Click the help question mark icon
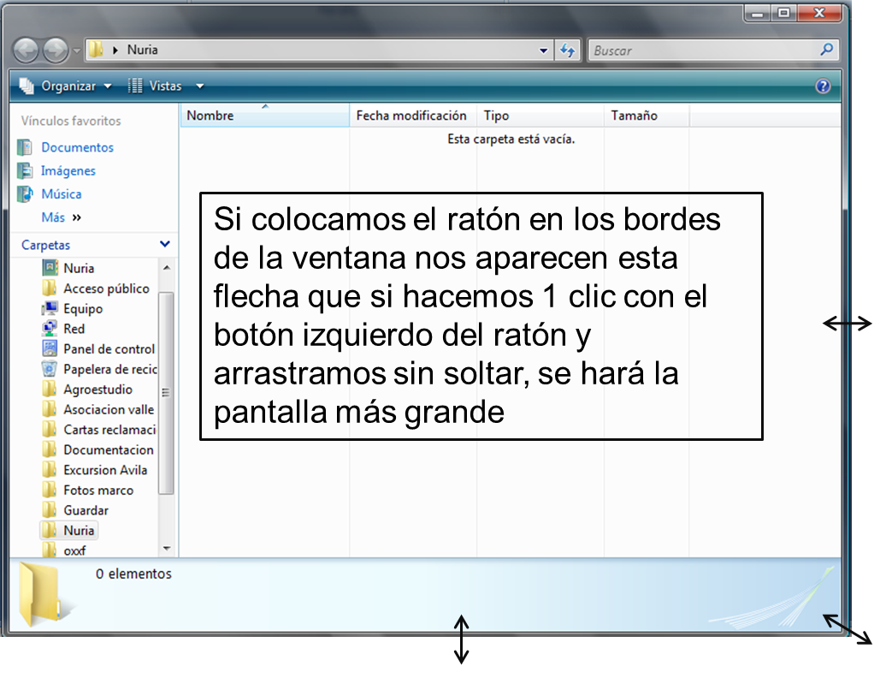Image resolution: width=886 pixels, height=678 pixels. tap(823, 86)
